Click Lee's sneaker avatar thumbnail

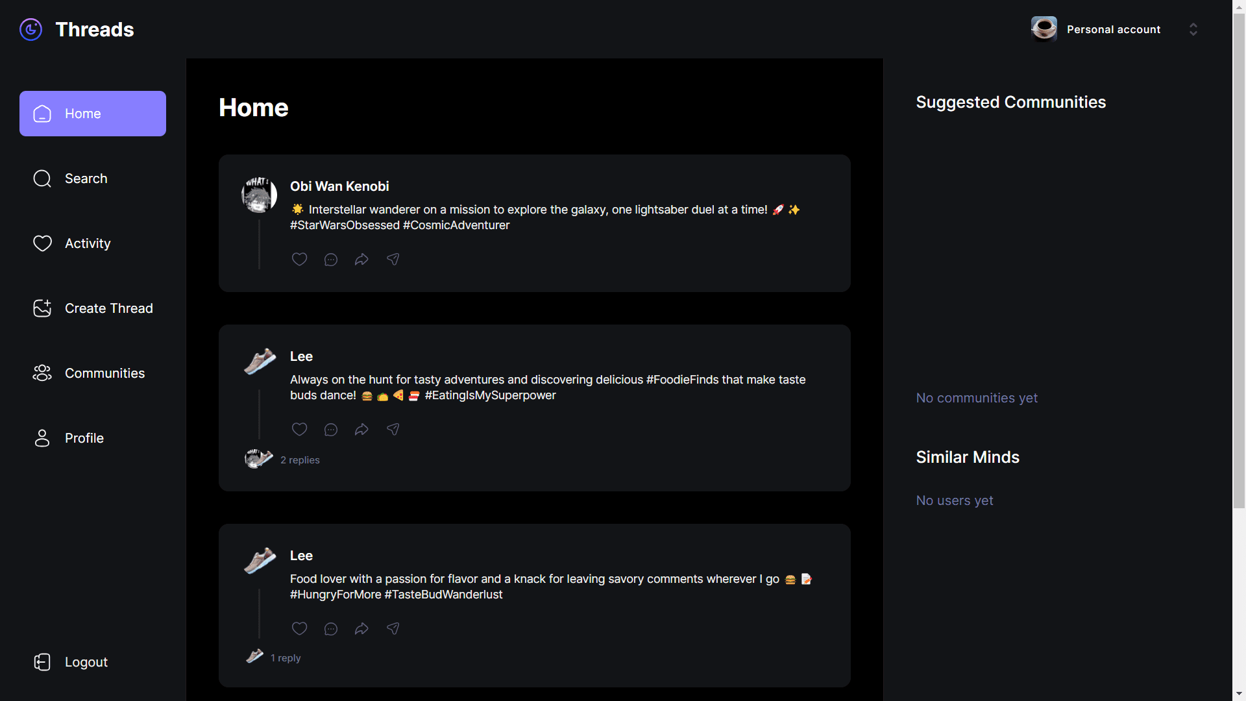point(259,362)
